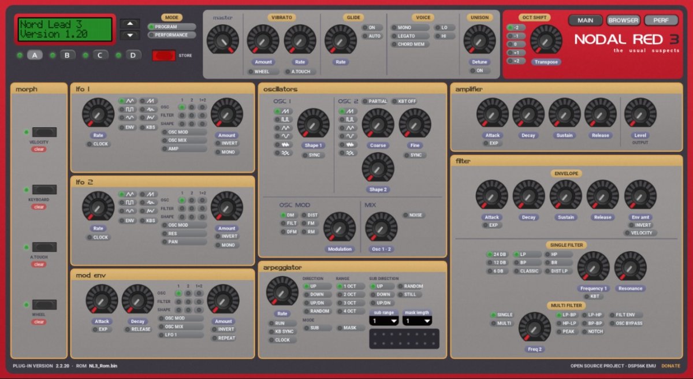Choose OSC 2 pulse waveform
This screenshot has width=693, height=379.
coord(348,120)
